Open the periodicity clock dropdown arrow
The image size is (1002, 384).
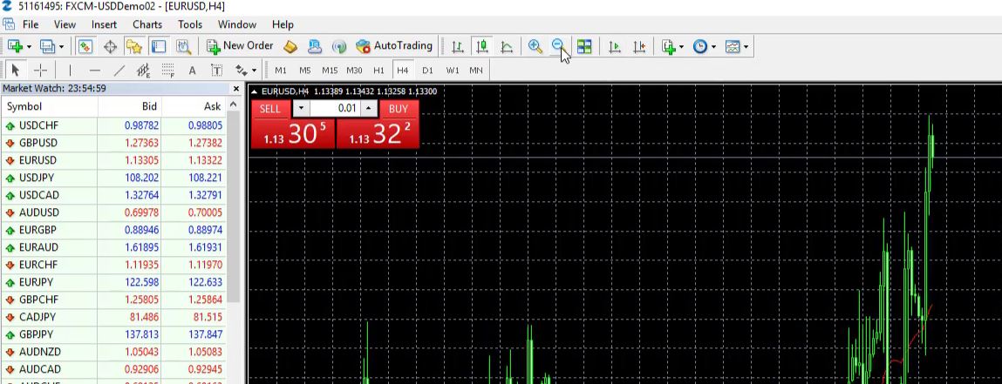pyautogui.click(x=713, y=46)
